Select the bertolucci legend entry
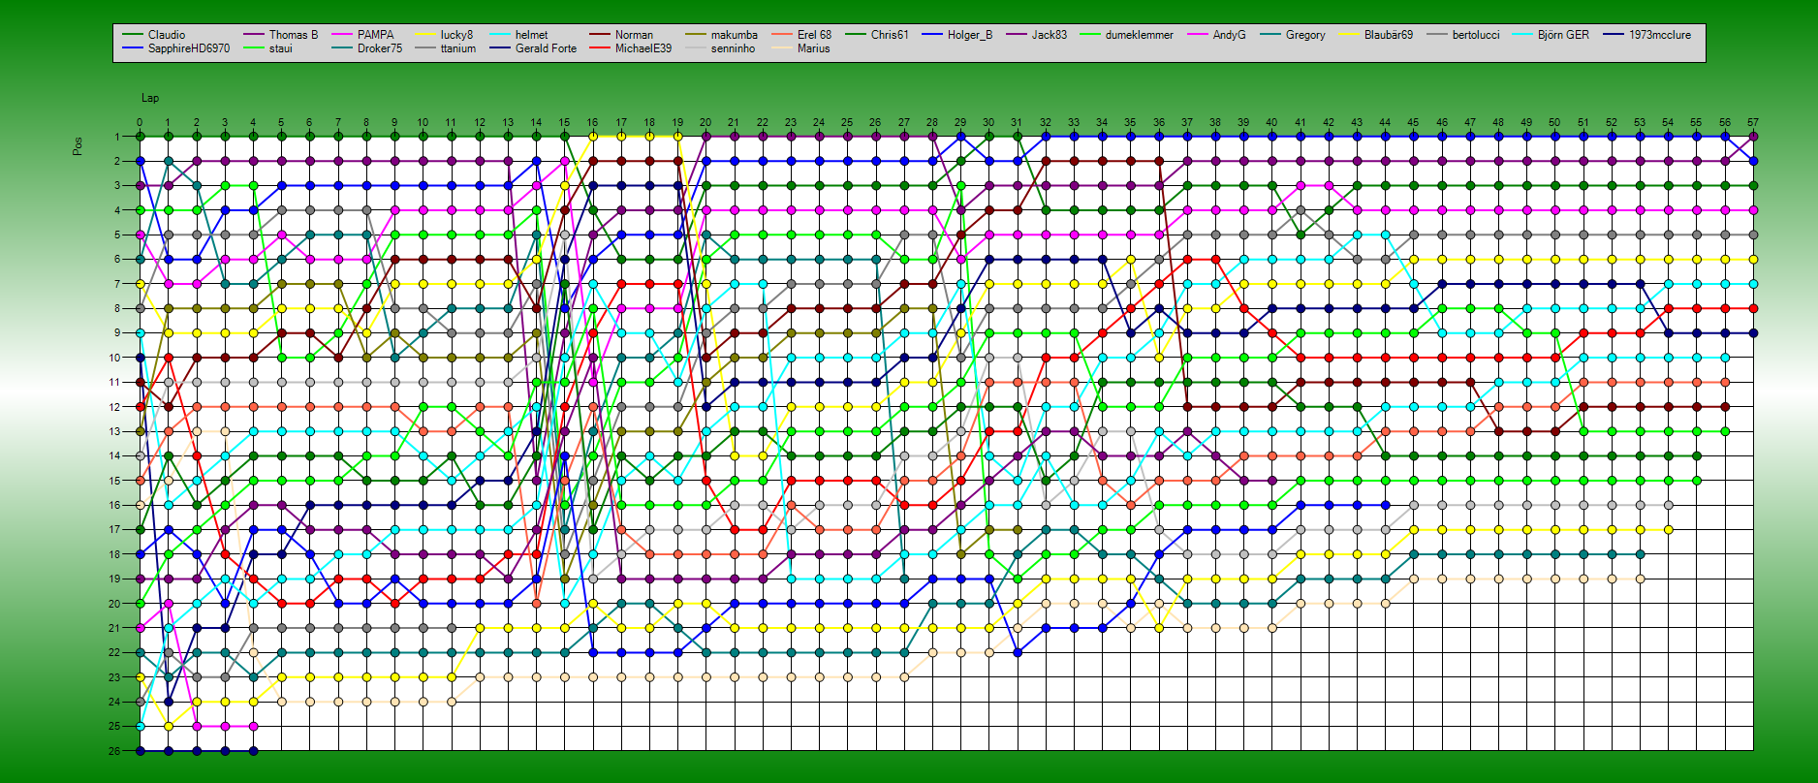This screenshot has height=783, width=1818. 1476,35
